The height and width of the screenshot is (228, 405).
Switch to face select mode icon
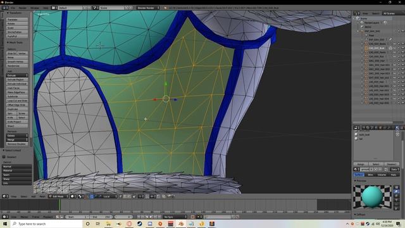(x=129, y=196)
